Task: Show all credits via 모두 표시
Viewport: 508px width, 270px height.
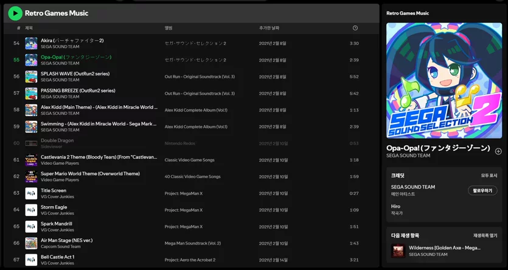Action: [x=489, y=176]
